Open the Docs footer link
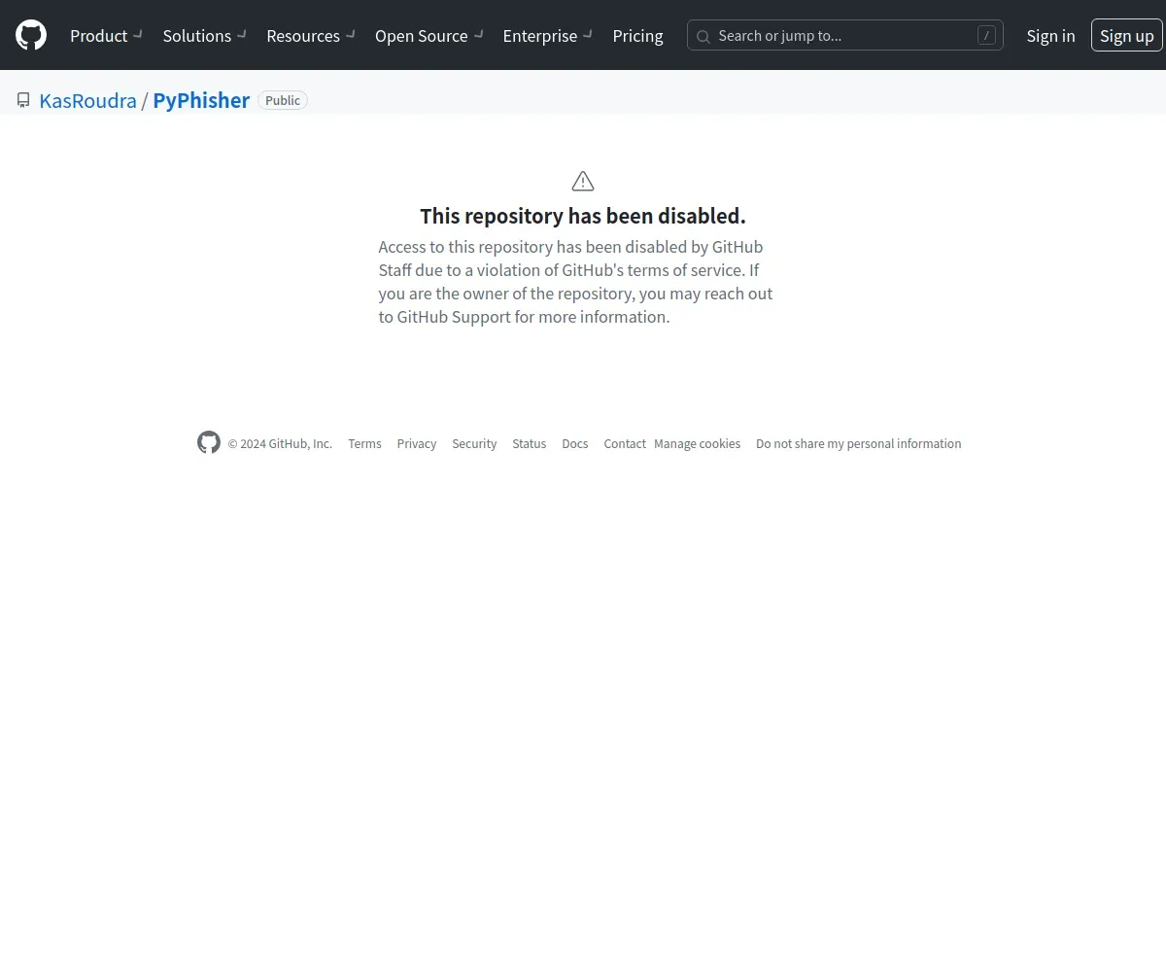The image size is (1166, 972). [575, 443]
